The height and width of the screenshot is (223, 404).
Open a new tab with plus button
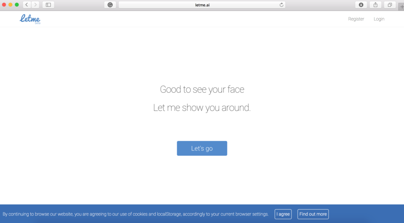[401, 6]
